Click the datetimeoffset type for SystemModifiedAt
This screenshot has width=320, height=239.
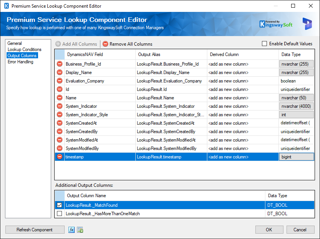pyautogui.click(x=296, y=140)
